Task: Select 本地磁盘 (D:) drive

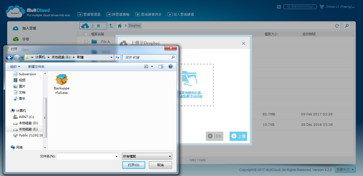Action: coord(26,123)
